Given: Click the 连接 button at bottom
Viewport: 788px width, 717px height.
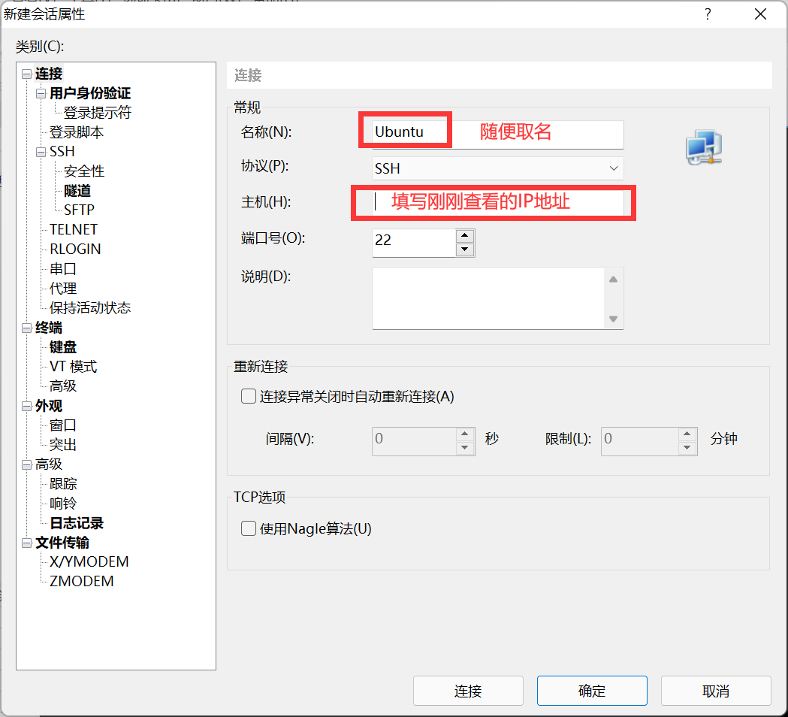Looking at the screenshot, I should pos(468,691).
